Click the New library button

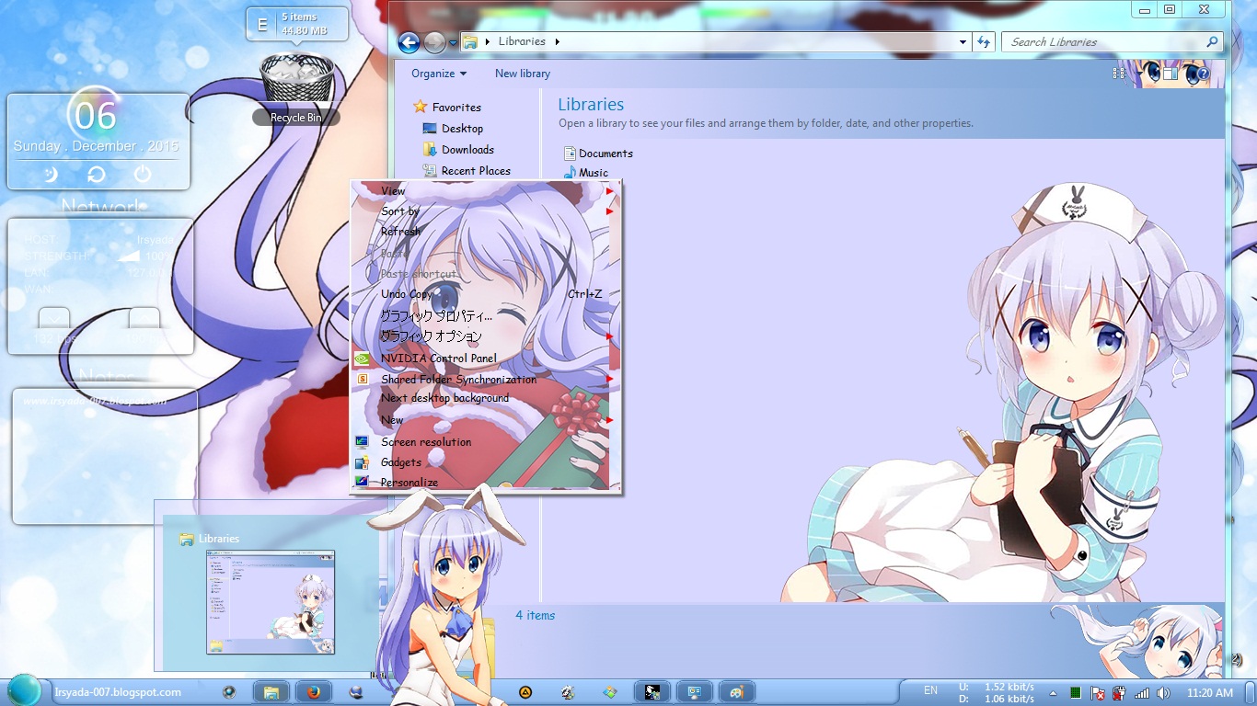pyautogui.click(x=523, y=74)
